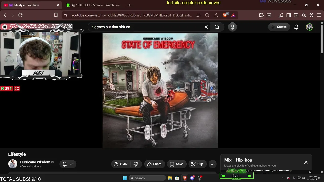Show hidden system tray icons chevron

[x=283, y=178]
